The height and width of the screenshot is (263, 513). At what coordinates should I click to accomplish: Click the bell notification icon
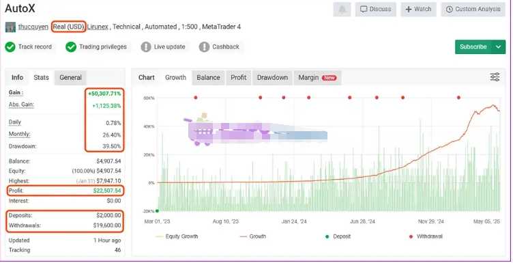342,9
